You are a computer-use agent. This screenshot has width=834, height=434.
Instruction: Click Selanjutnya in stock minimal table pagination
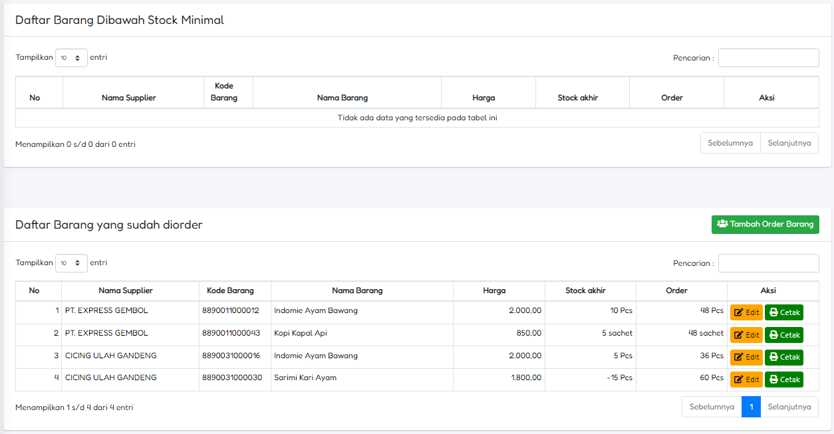[x=789, y=143]
